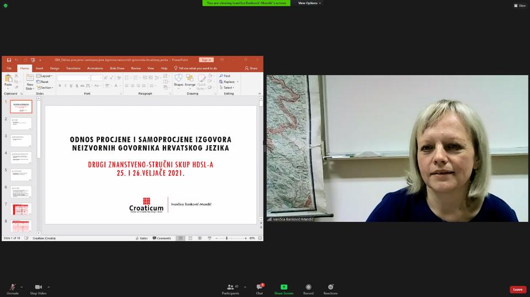Screen dimensions: 530x297
Task: Click Fit slide to window icon
Action: (260, 238)
